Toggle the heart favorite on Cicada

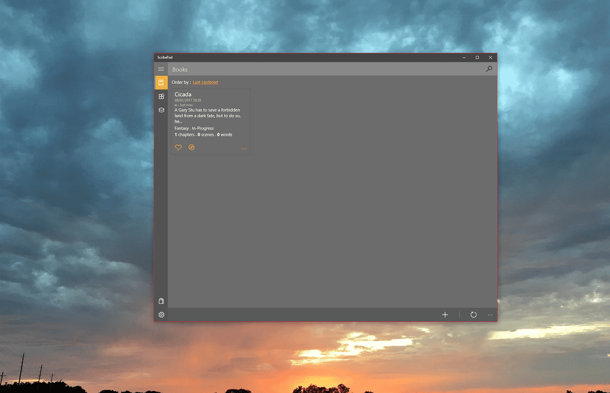tap(178, 147)
